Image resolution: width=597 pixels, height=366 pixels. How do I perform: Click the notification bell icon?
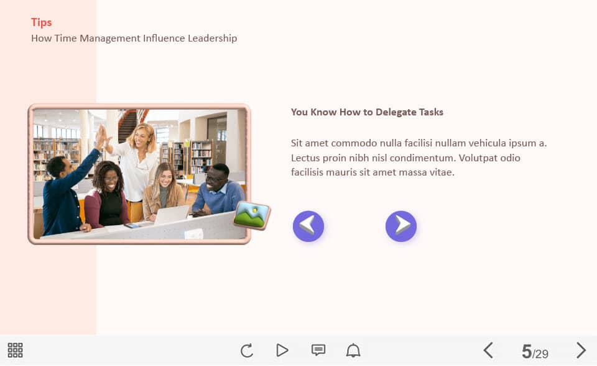pyautogui.click(x=353, y=350)
